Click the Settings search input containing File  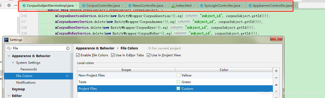click(39, 48)
